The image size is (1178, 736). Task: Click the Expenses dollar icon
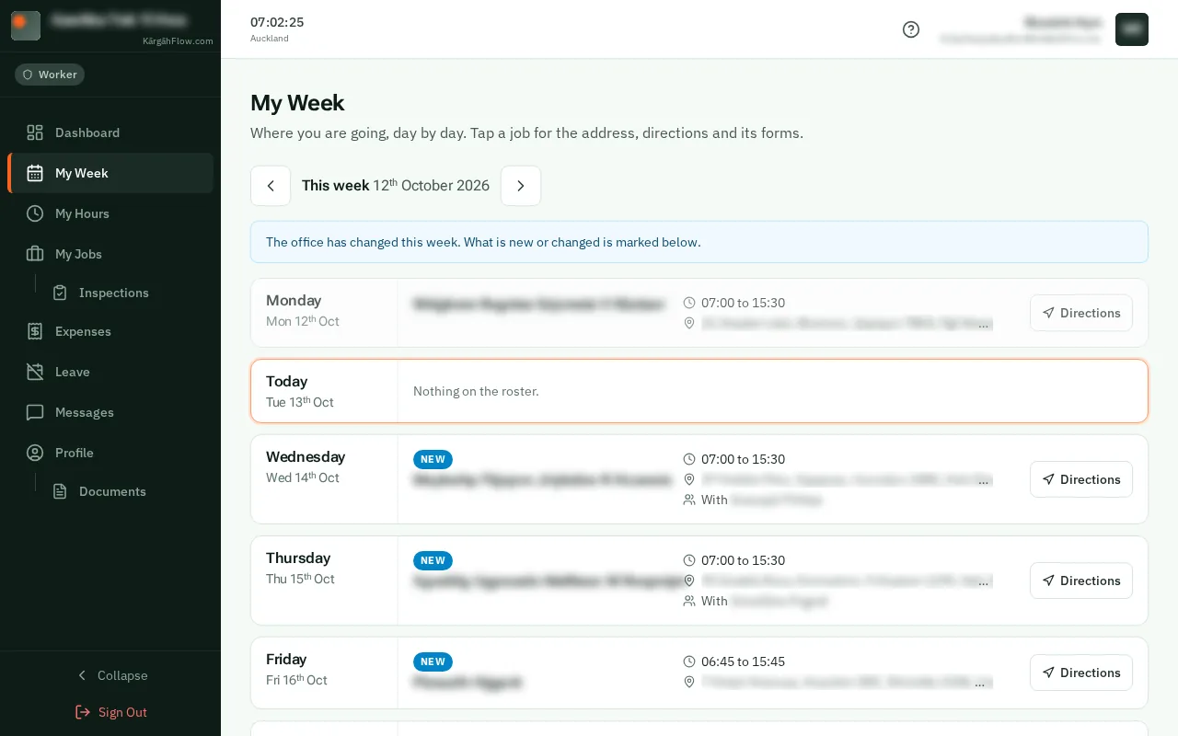point(35,331)
